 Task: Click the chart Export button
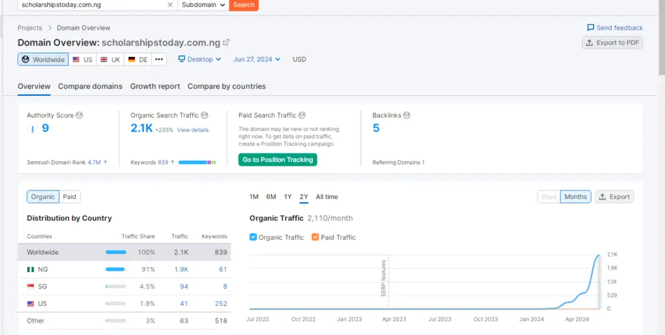[614, 197]
